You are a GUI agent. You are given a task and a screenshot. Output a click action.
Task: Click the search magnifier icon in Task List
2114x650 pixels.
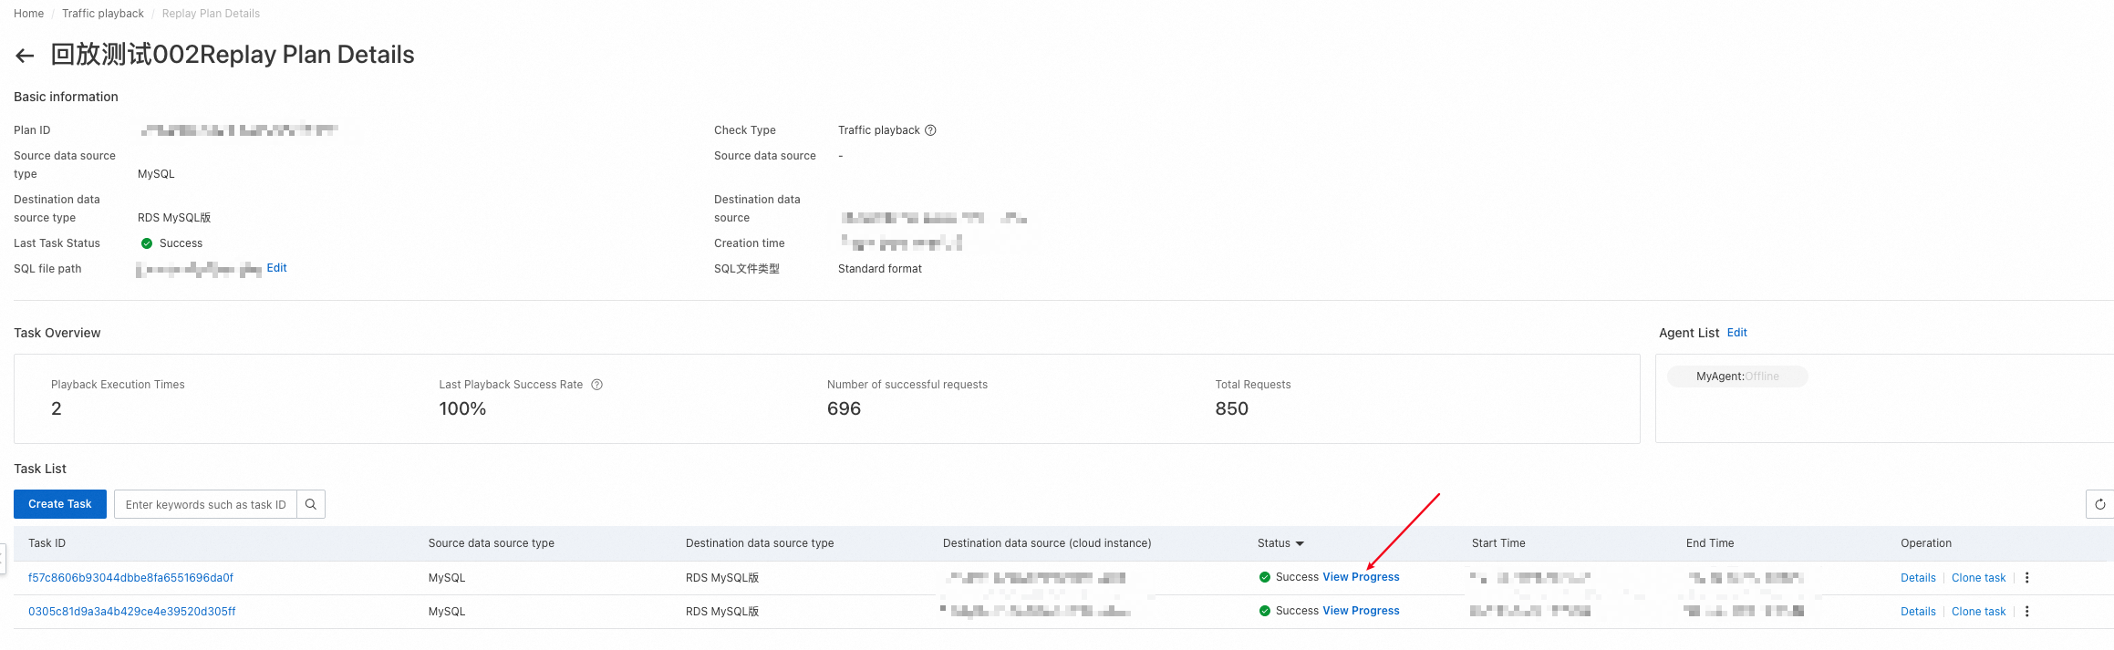[311, 504]
